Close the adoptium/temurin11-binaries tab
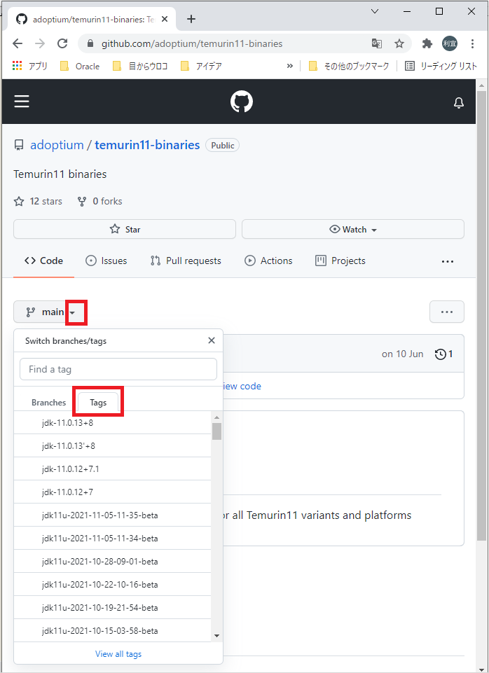489x673 pixels. pyautogui.click(x=165, y=20)
